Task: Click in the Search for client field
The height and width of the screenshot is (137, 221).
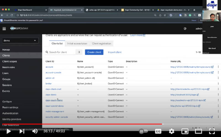Action: point(60,52)
